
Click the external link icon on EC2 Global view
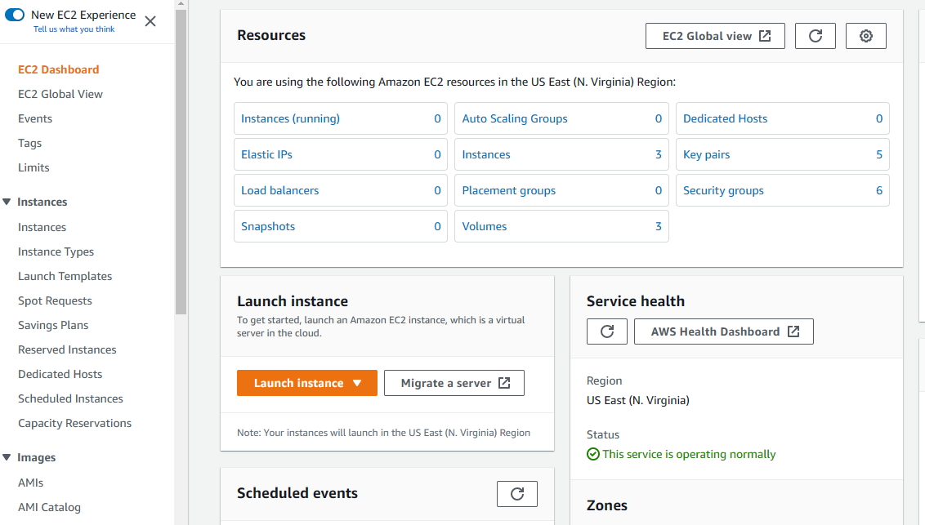765,36
